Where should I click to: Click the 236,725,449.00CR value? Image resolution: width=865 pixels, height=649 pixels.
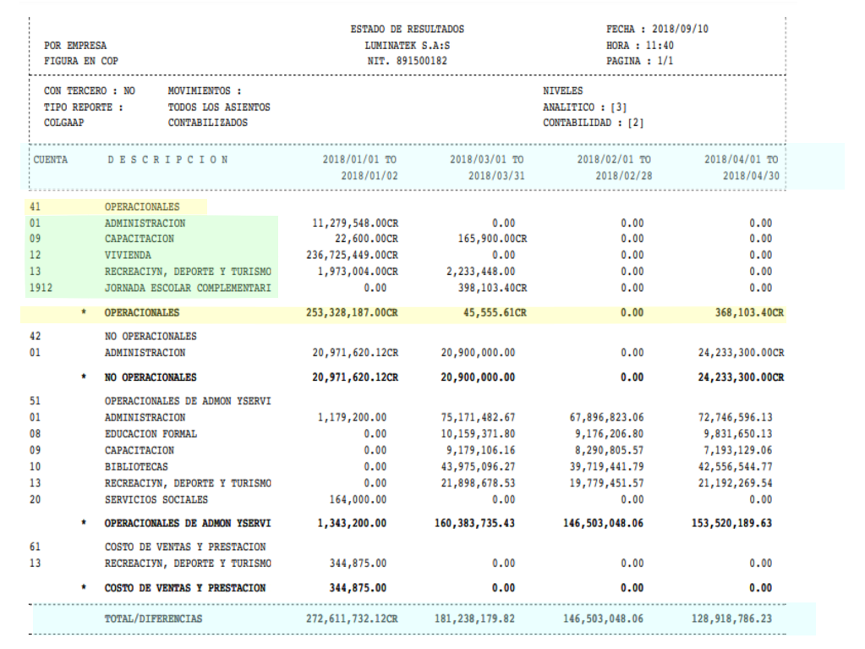point(351,256)
